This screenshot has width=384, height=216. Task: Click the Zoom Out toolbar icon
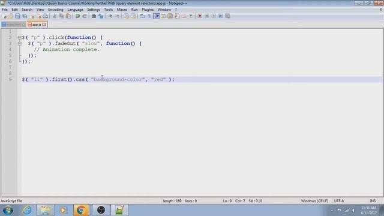pos(117,16)
